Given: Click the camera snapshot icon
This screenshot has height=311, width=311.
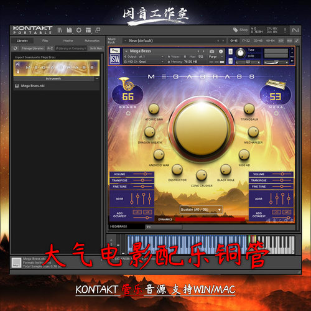Looking at the screenshot, I should (211, 51).
